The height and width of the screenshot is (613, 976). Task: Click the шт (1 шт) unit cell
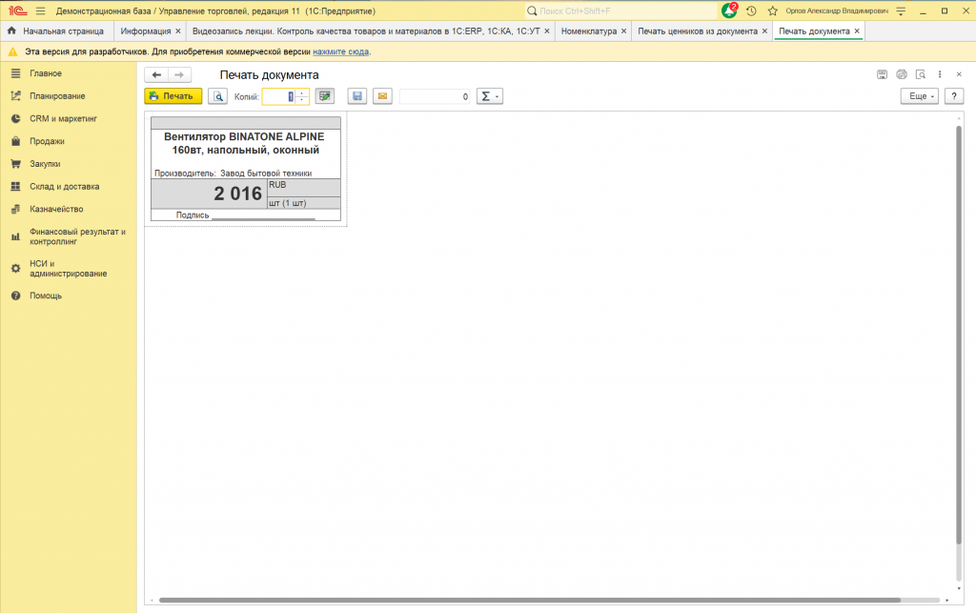pyautogui.click(x=304, y=203)
